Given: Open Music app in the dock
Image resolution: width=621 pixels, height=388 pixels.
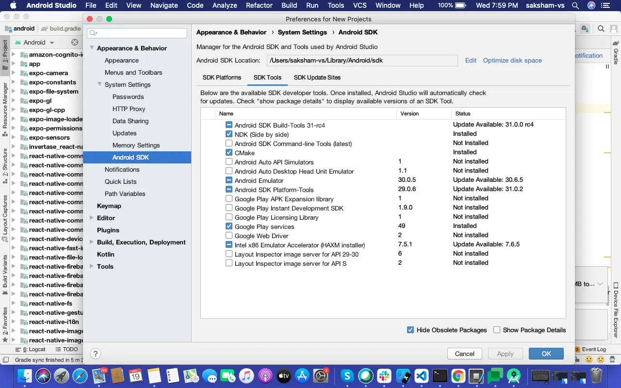Looking at the screenshot, I should pyautogui.click(x=246, y=376).
